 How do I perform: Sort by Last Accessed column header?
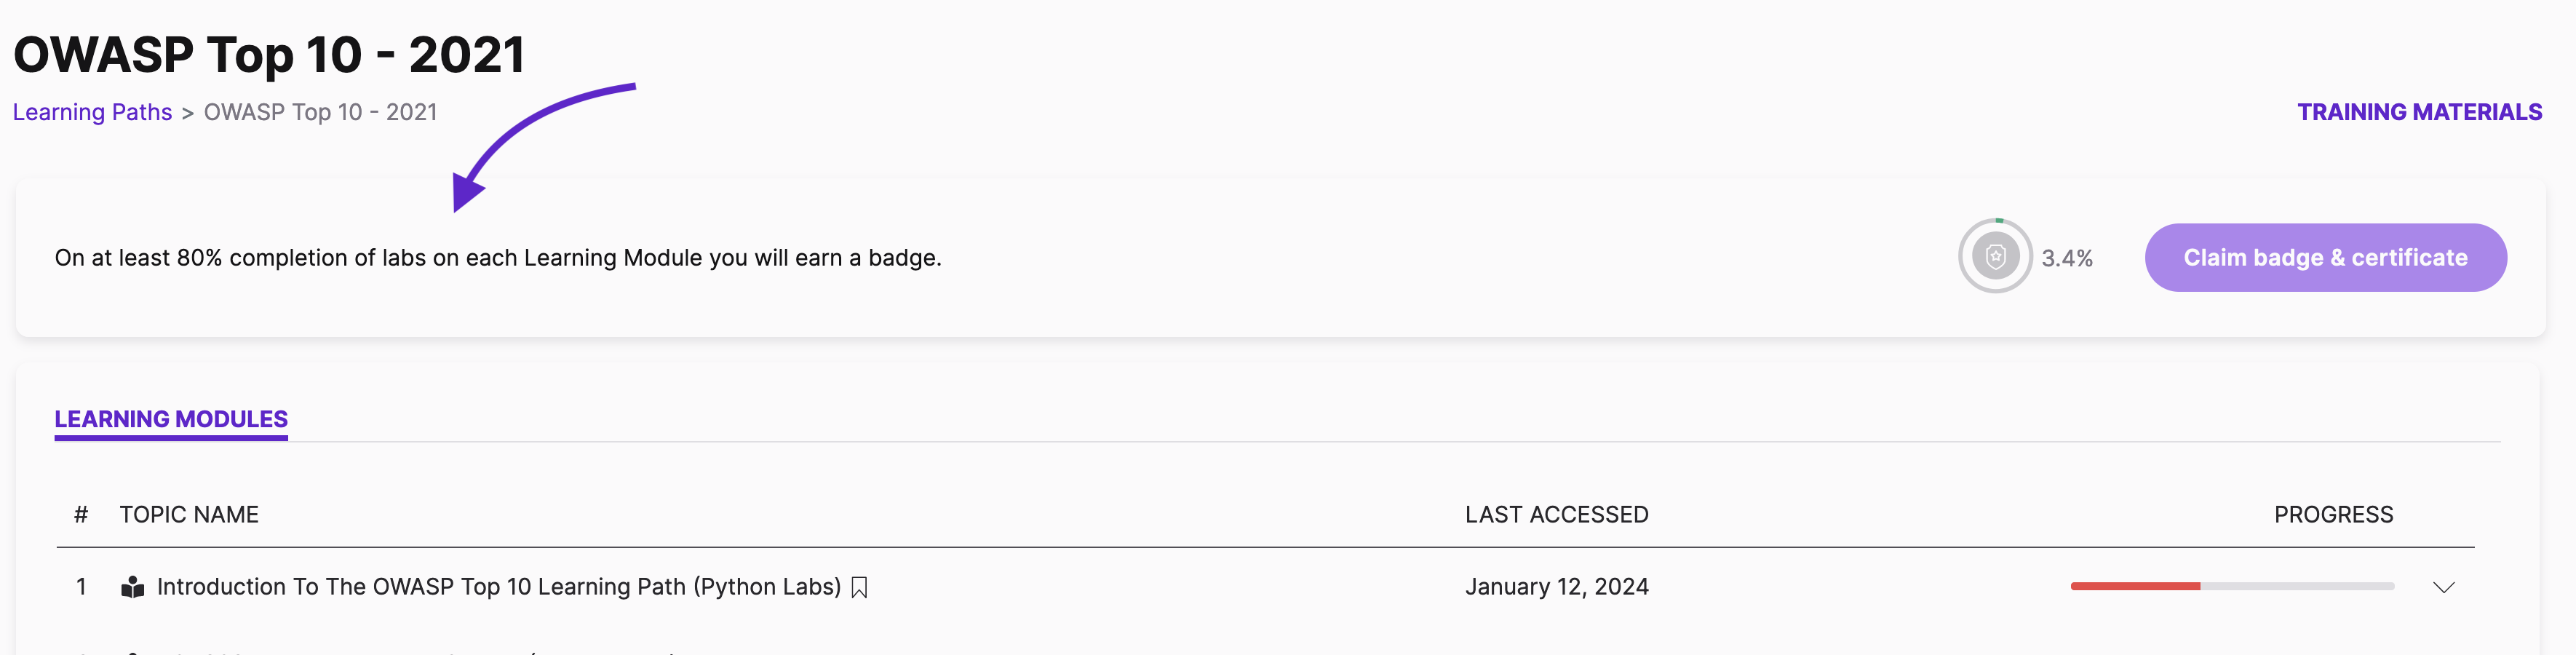click(1556, 514)
